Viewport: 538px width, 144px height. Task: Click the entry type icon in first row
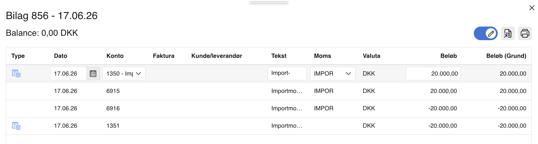(x=16, y=74)
